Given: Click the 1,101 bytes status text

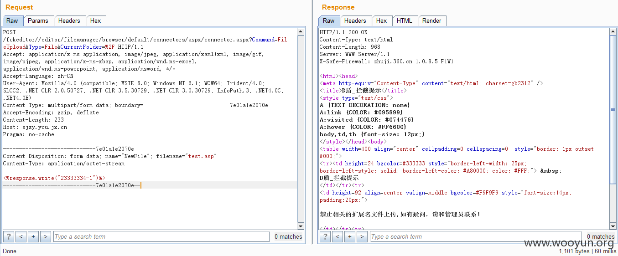Looking at the screenshot, I should (x=574, y=251).
